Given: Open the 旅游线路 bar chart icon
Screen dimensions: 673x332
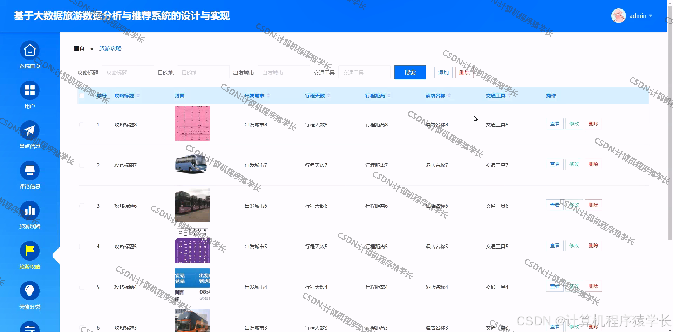Looking at the screenshot, I should coord(30,211).
